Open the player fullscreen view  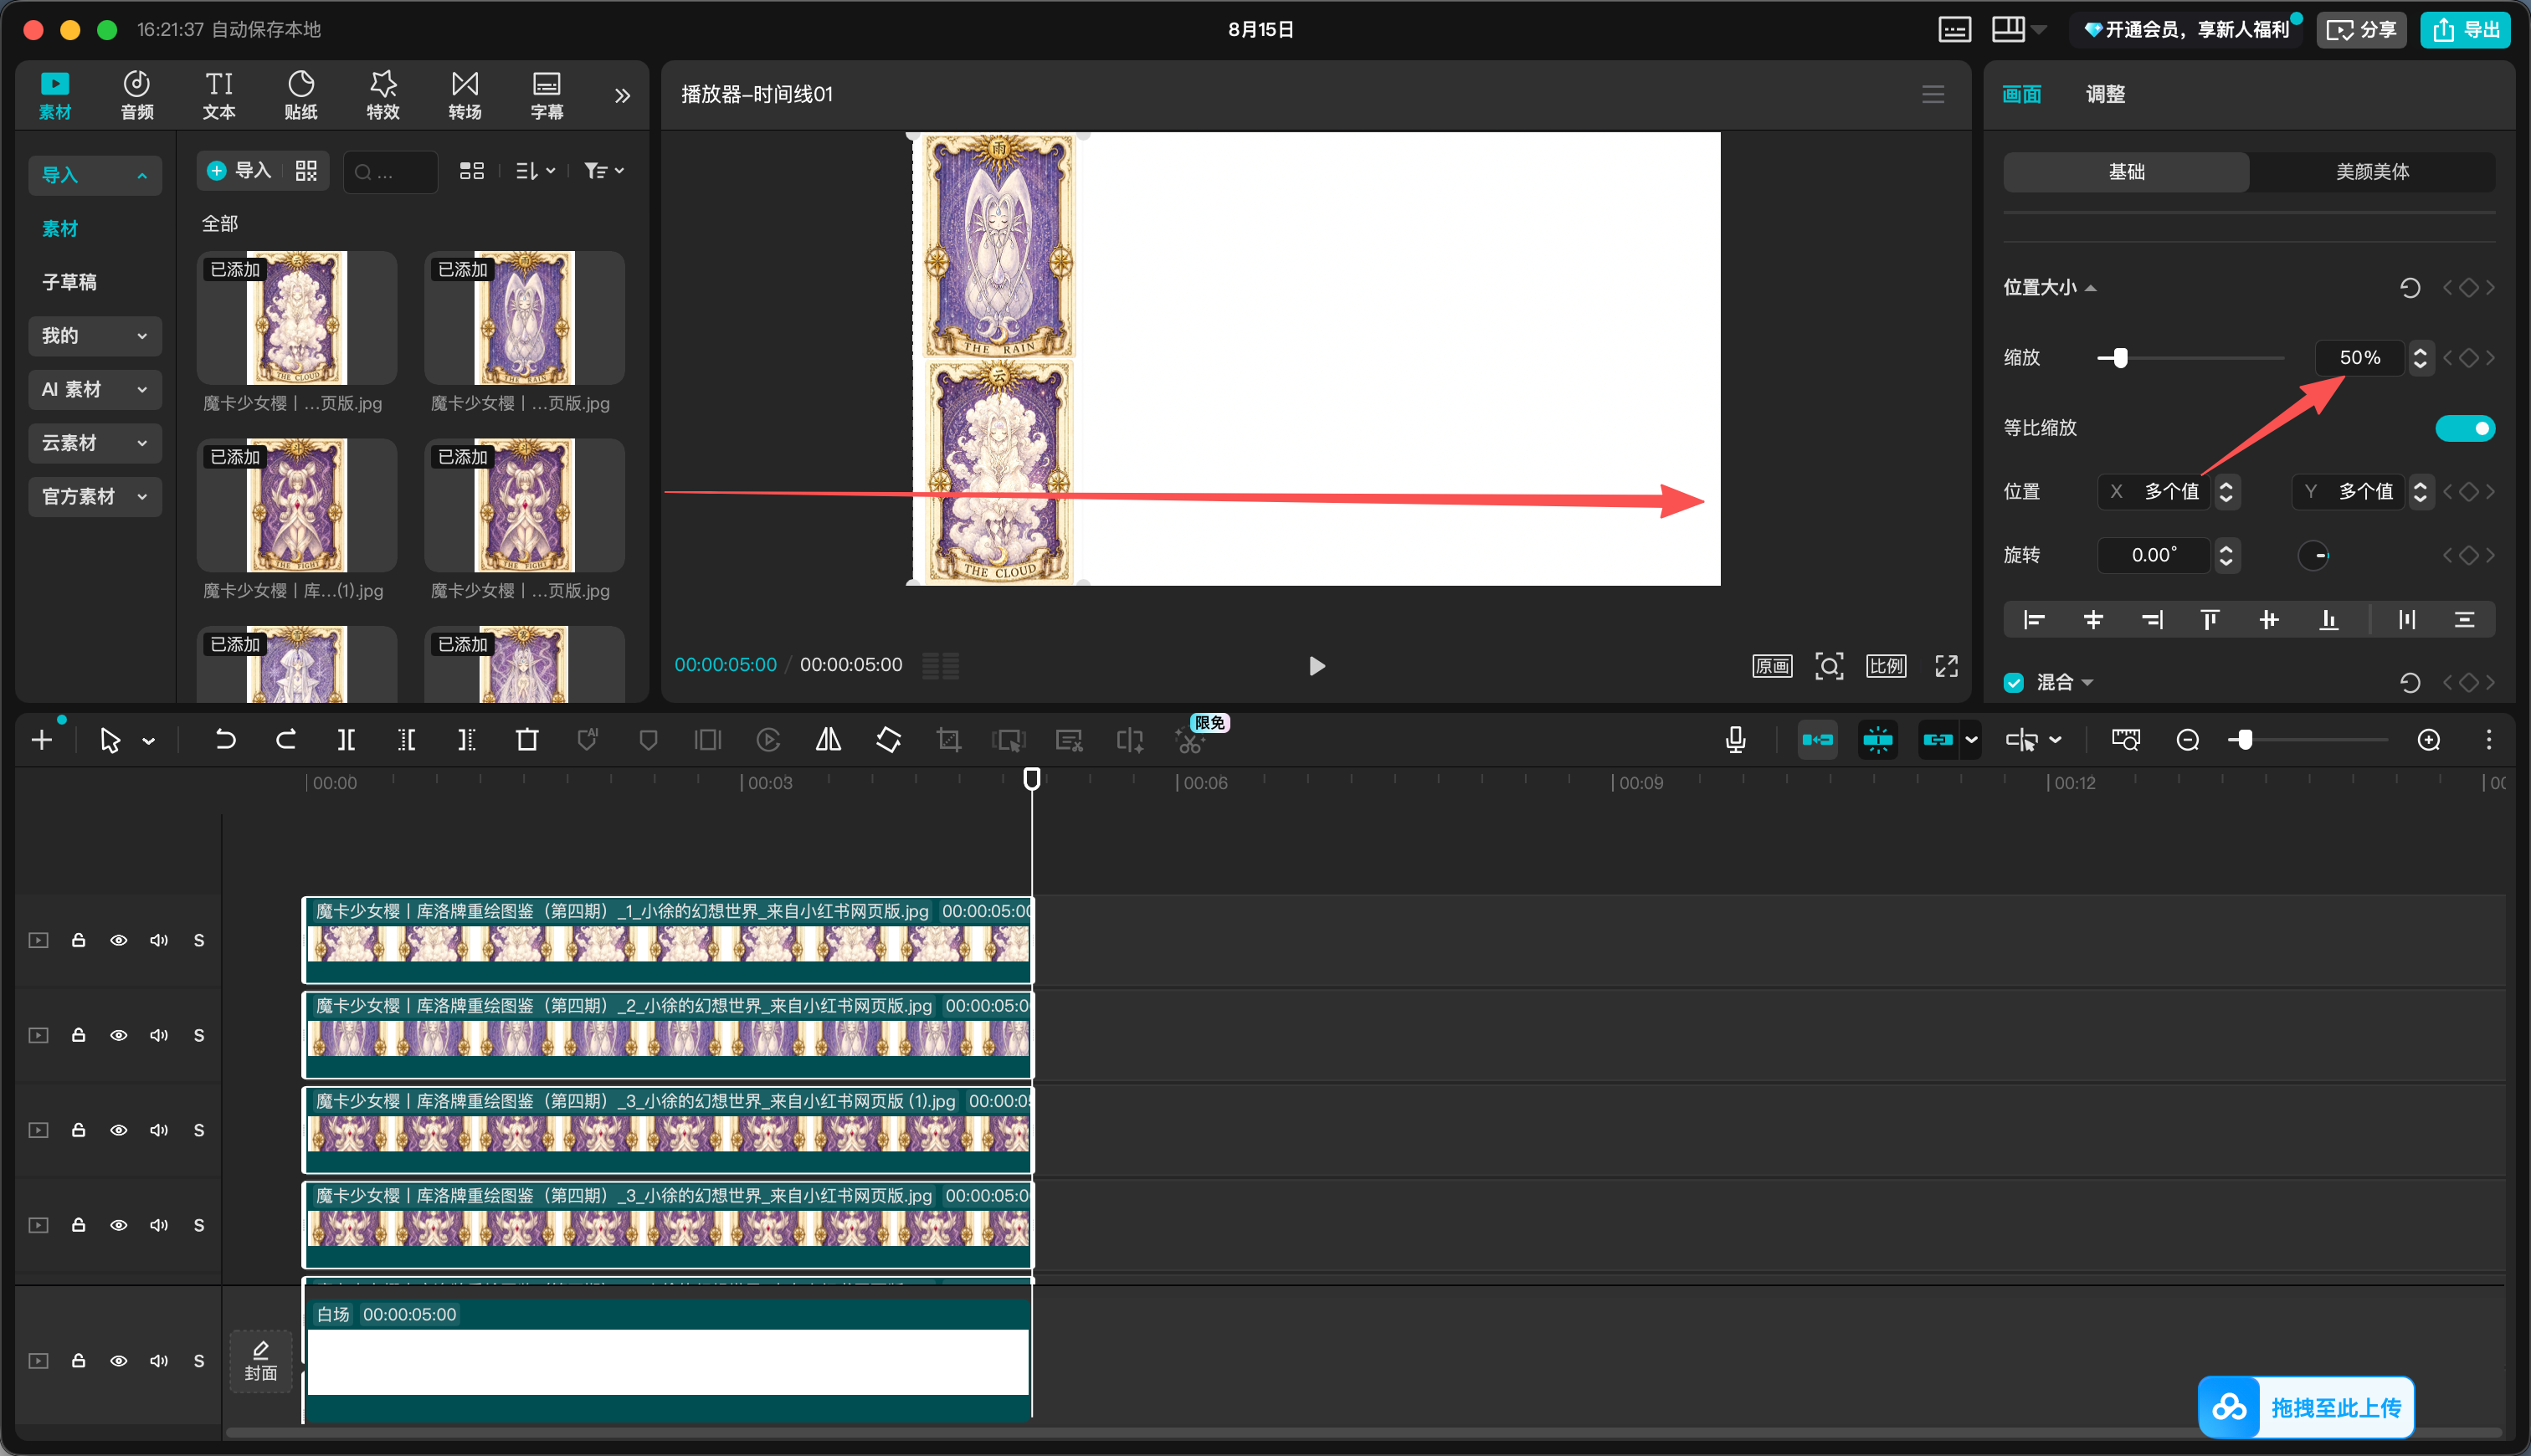(1946, 666)
